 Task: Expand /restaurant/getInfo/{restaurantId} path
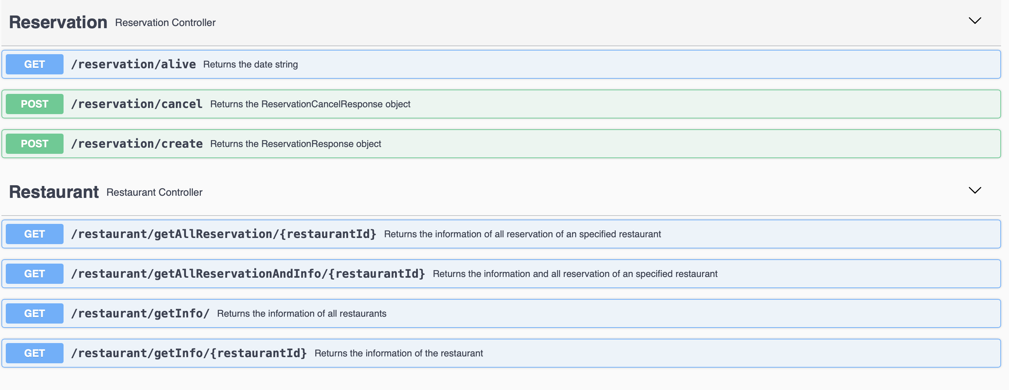pos(189,353)
